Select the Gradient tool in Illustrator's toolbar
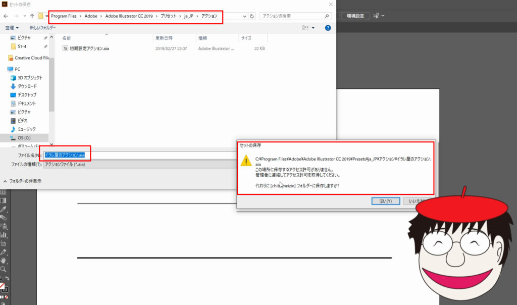517x305 pixels. point(4,200)
